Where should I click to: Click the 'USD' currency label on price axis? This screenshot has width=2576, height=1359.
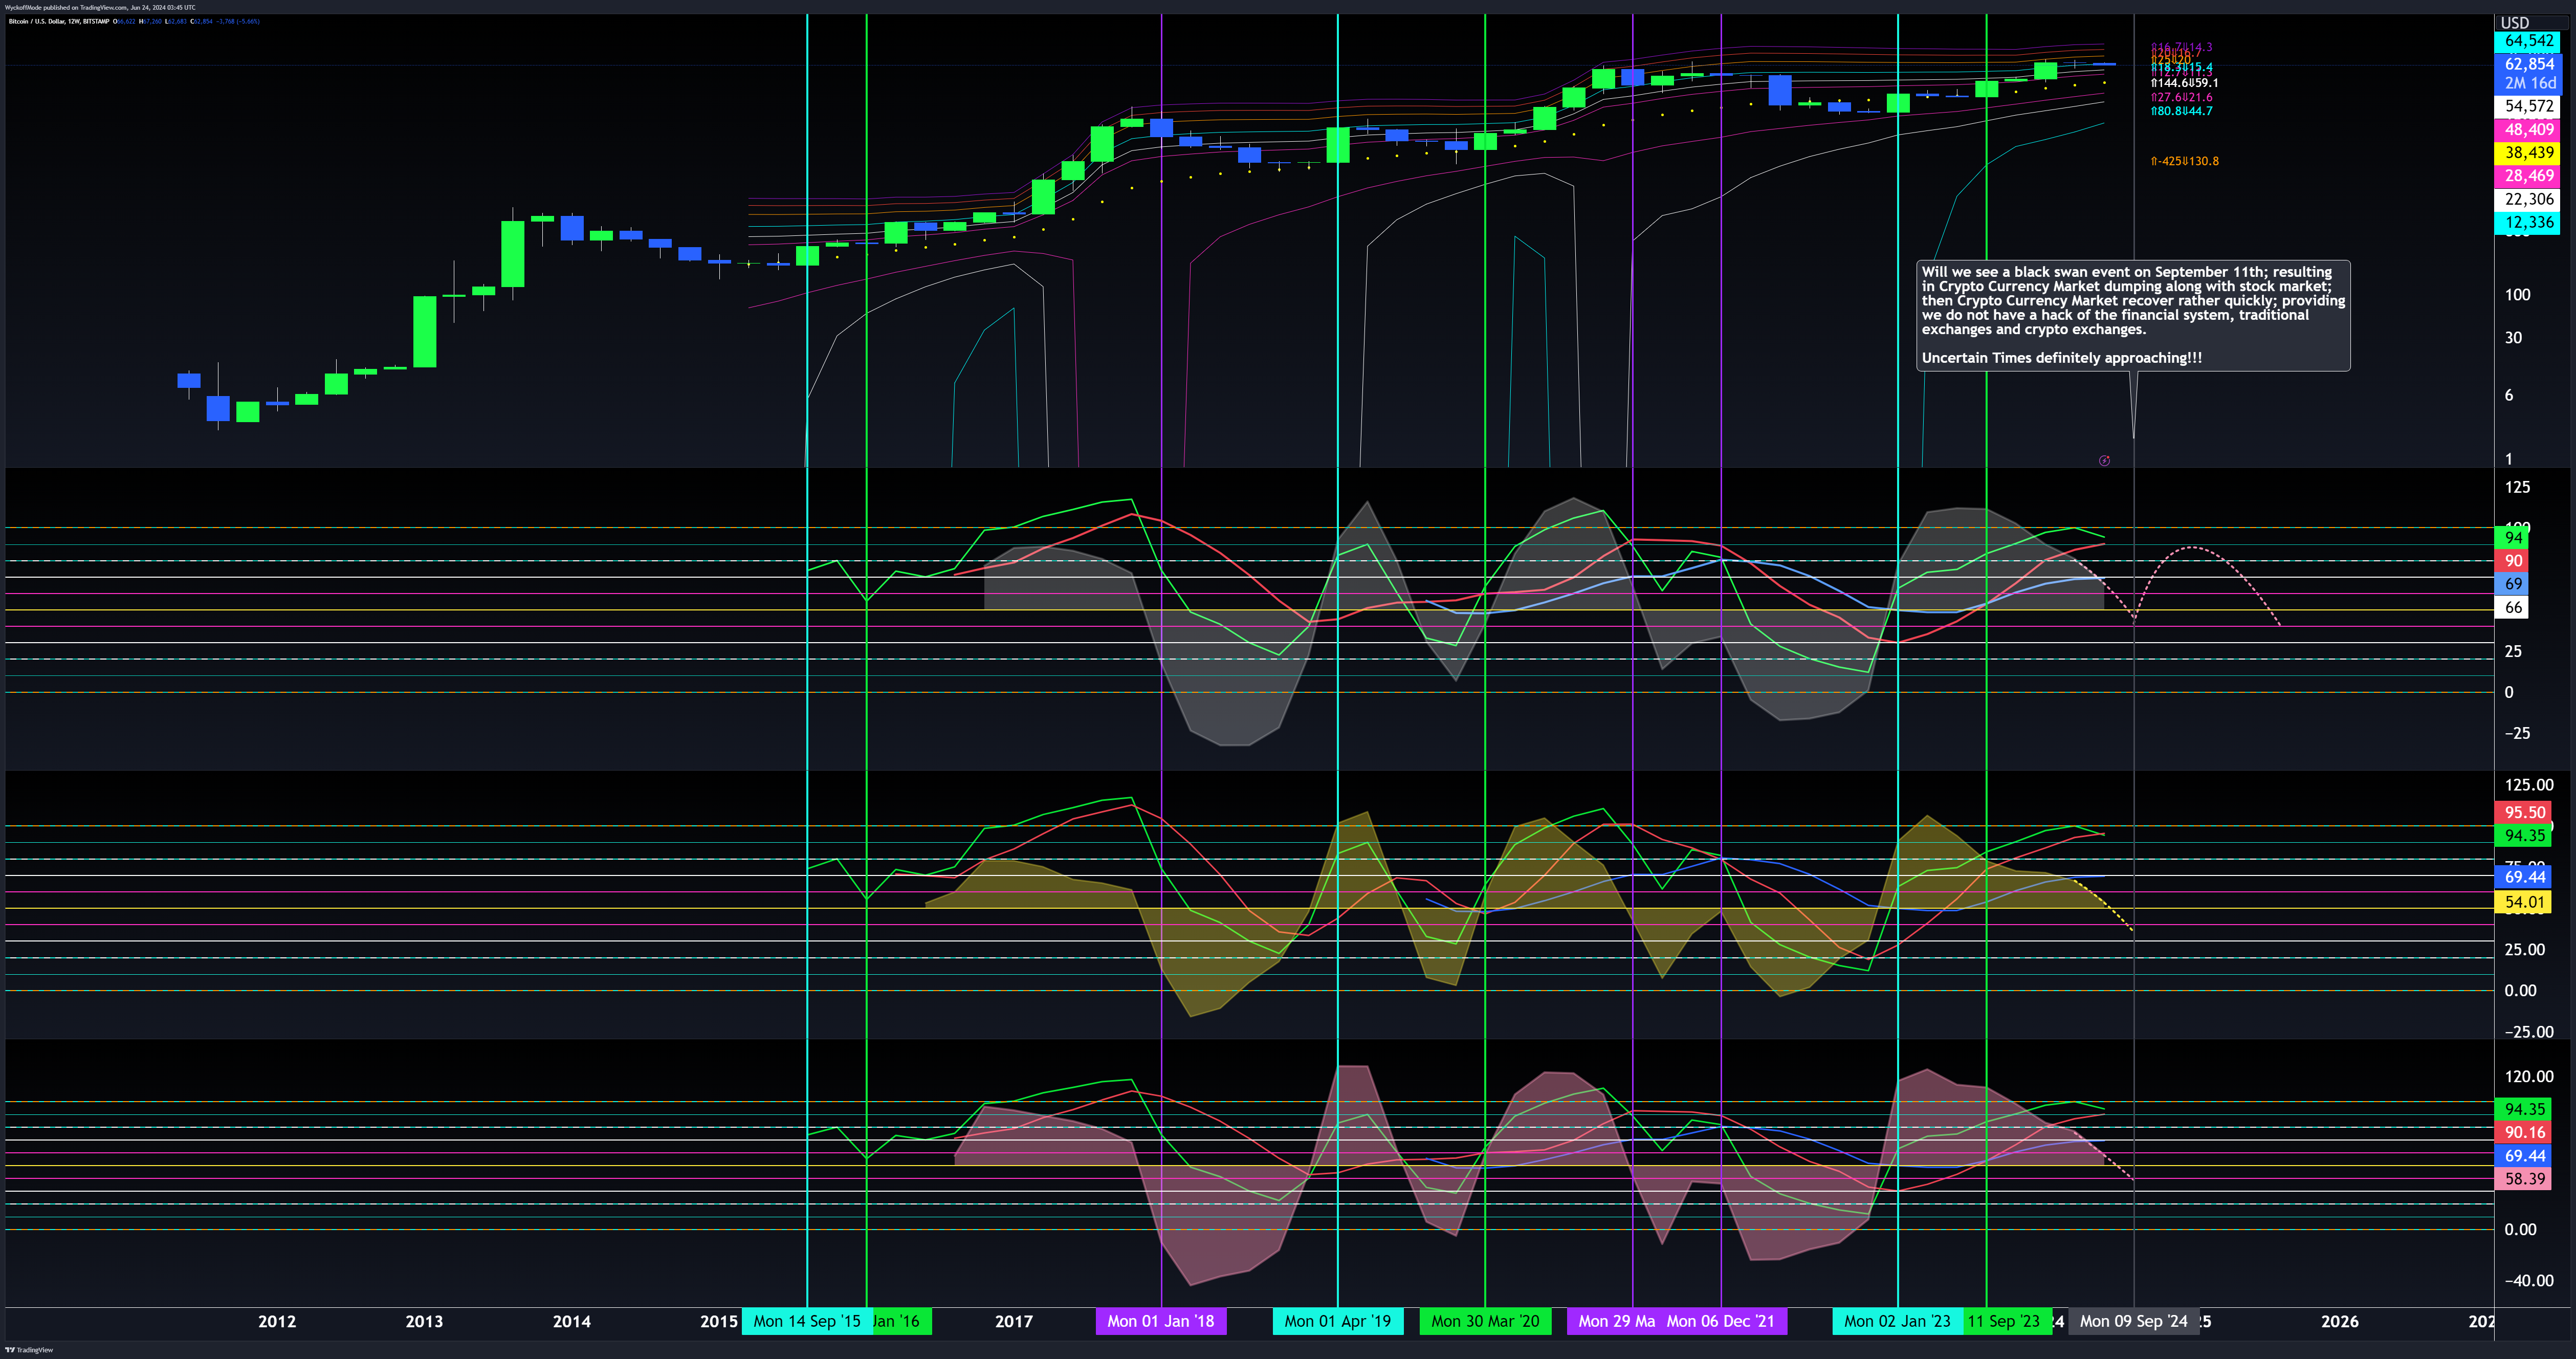click(x=2515, y=22)
